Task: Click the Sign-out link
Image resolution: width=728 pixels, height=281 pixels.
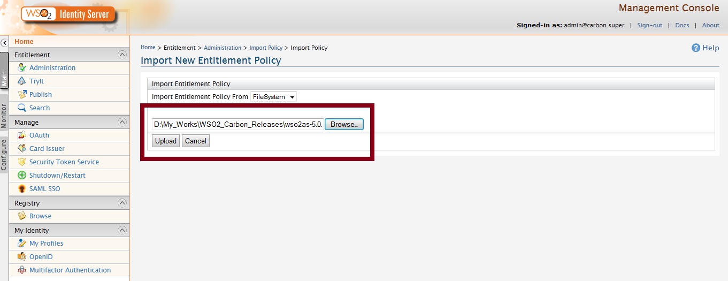Action: pos(649,25)
